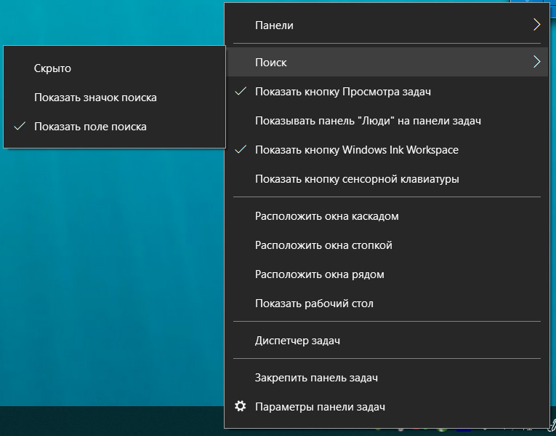Toggle "Закрепить панель задач"
556x436 pixels.
click(x=316, y=378)
